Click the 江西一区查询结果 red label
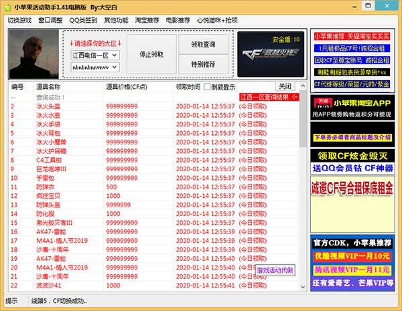The height and width of the screenshot is (311, 402). [269, 97]
